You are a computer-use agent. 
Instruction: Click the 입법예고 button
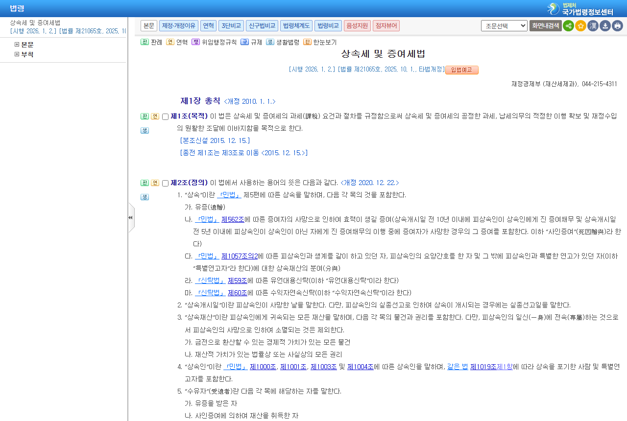[462, 70]
